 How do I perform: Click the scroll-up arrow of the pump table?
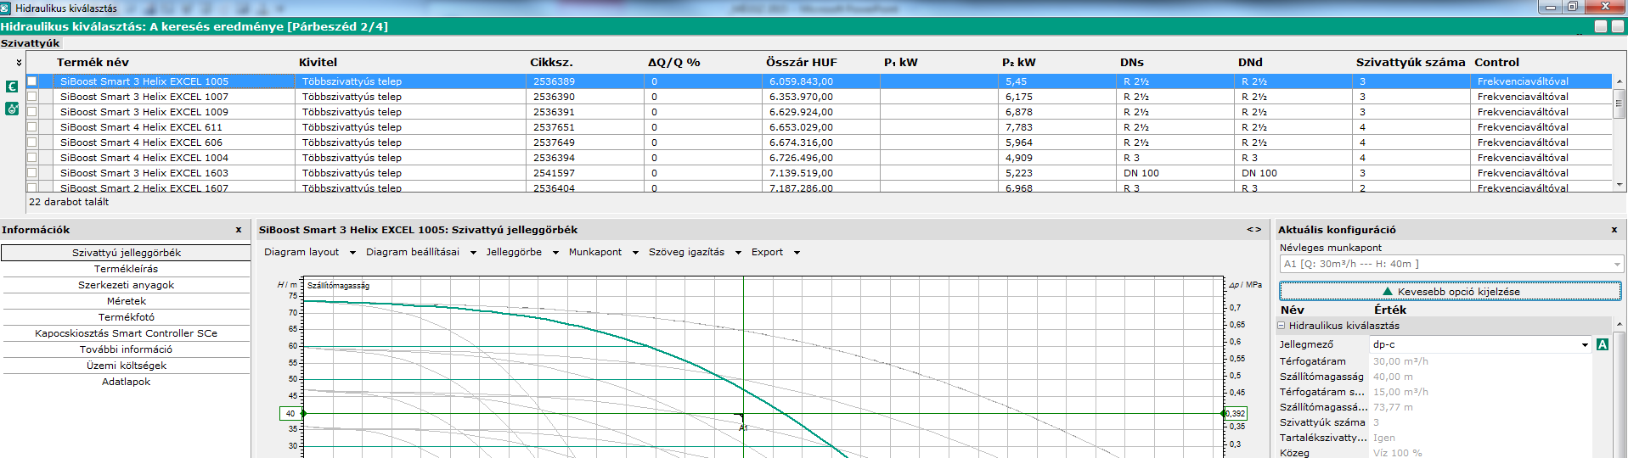[x=1620, y=82]
